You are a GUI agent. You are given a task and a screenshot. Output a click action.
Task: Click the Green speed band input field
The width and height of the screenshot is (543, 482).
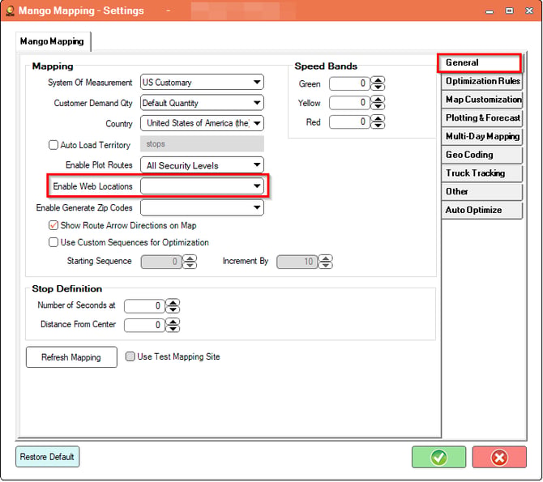[x=349, y=83]
